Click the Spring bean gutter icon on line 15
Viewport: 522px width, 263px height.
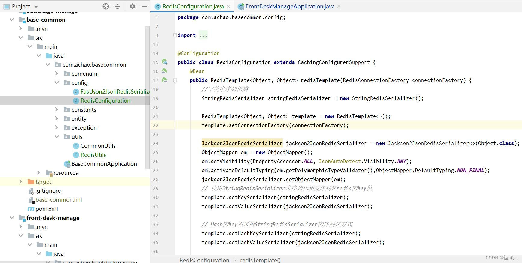tap(164, 62)
